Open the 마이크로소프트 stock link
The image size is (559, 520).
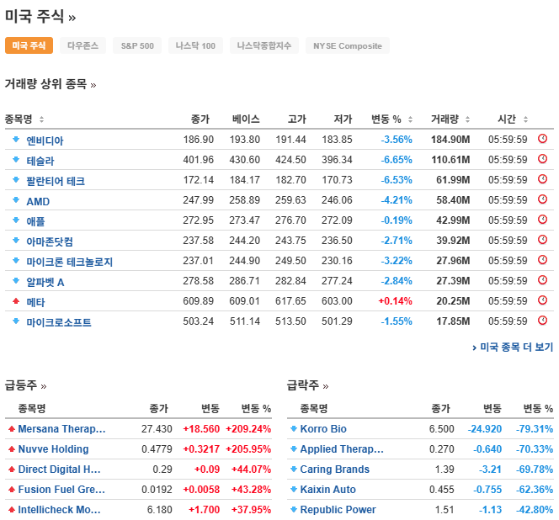(59, 322)
